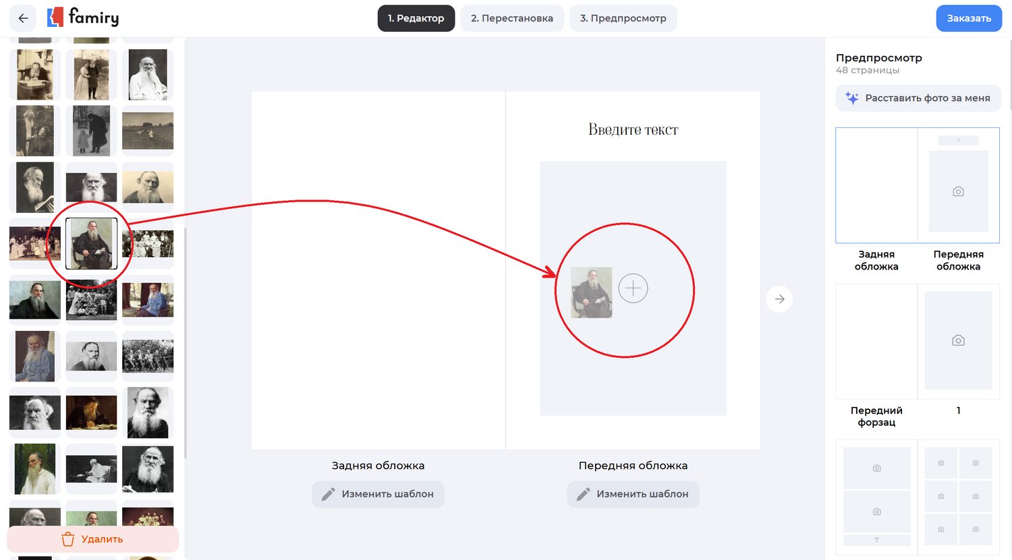
Task: Click camera icon on front cover preview
Action: 958,192
